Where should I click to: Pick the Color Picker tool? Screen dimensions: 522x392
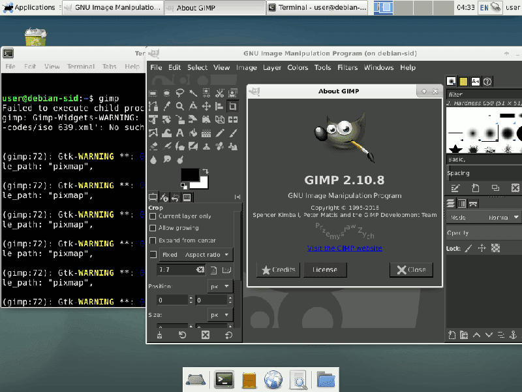168,105
